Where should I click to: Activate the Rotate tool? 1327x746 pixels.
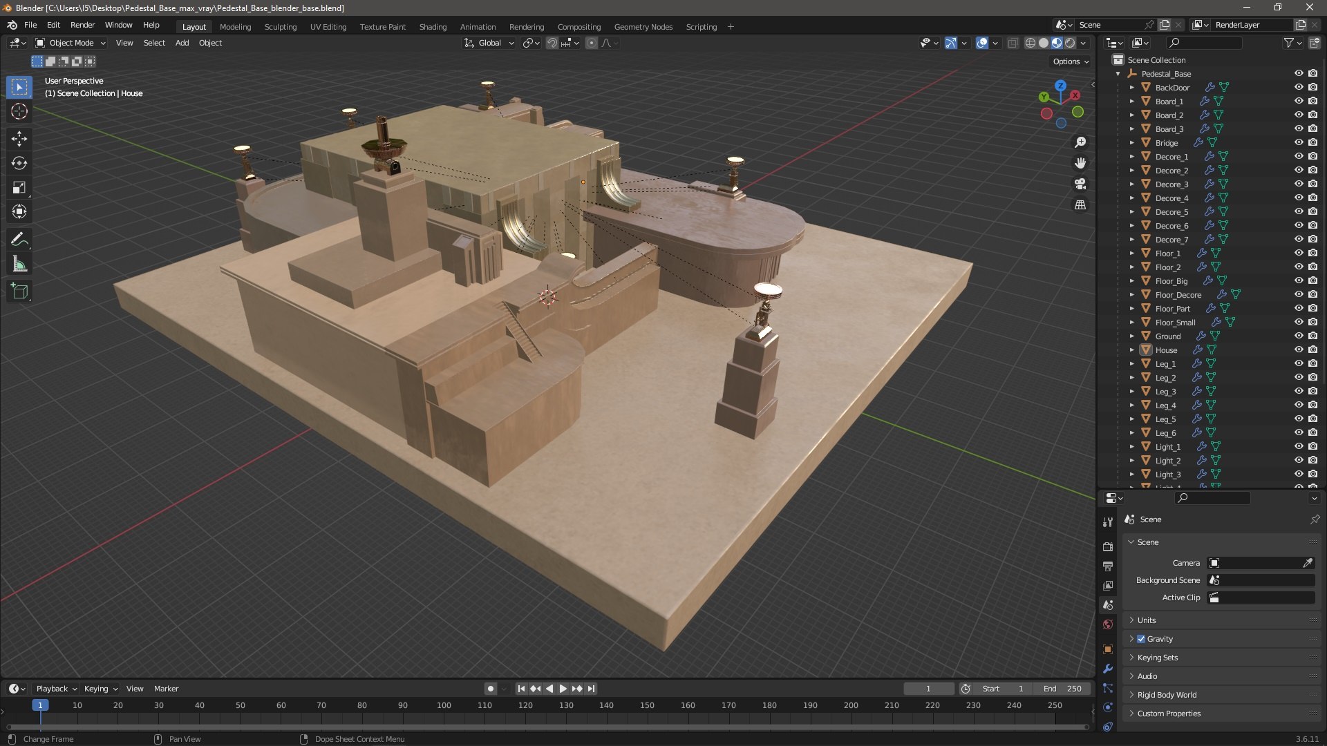tap(19, 164)
